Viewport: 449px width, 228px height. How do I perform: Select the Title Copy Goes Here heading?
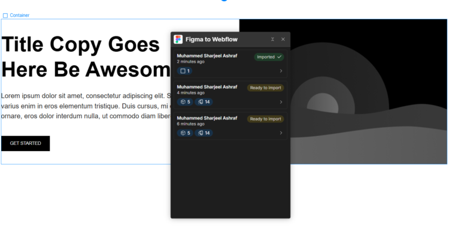tap(86, 57)
